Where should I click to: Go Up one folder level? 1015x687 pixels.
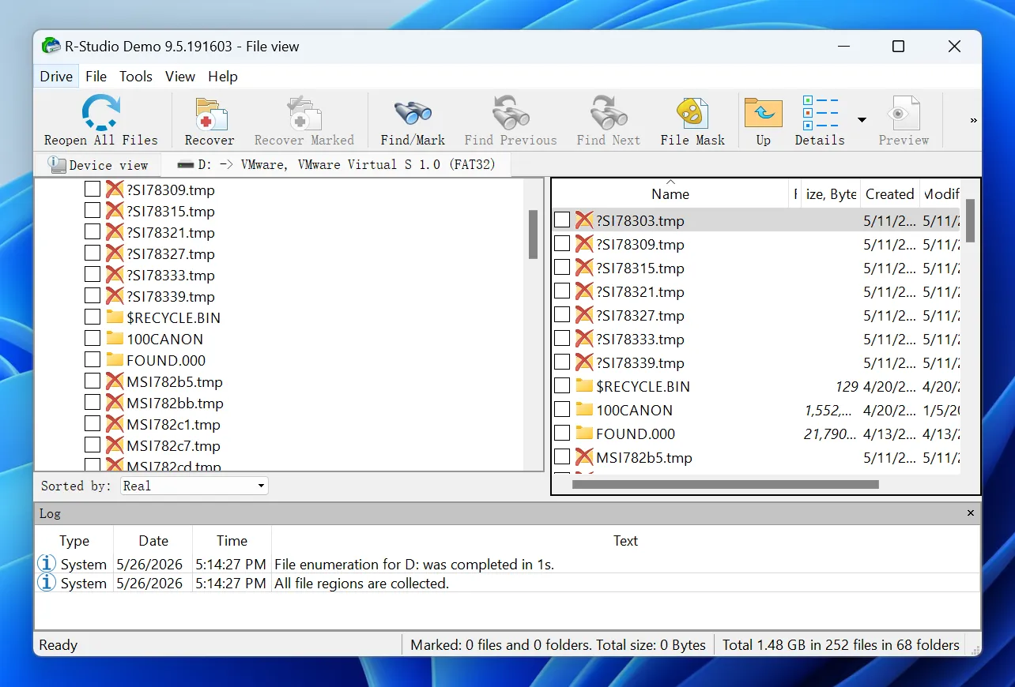tap(763, 113)
